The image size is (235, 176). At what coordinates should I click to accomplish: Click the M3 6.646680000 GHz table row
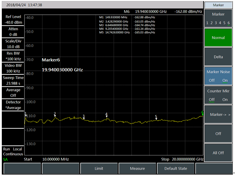[x=127, y=25]
